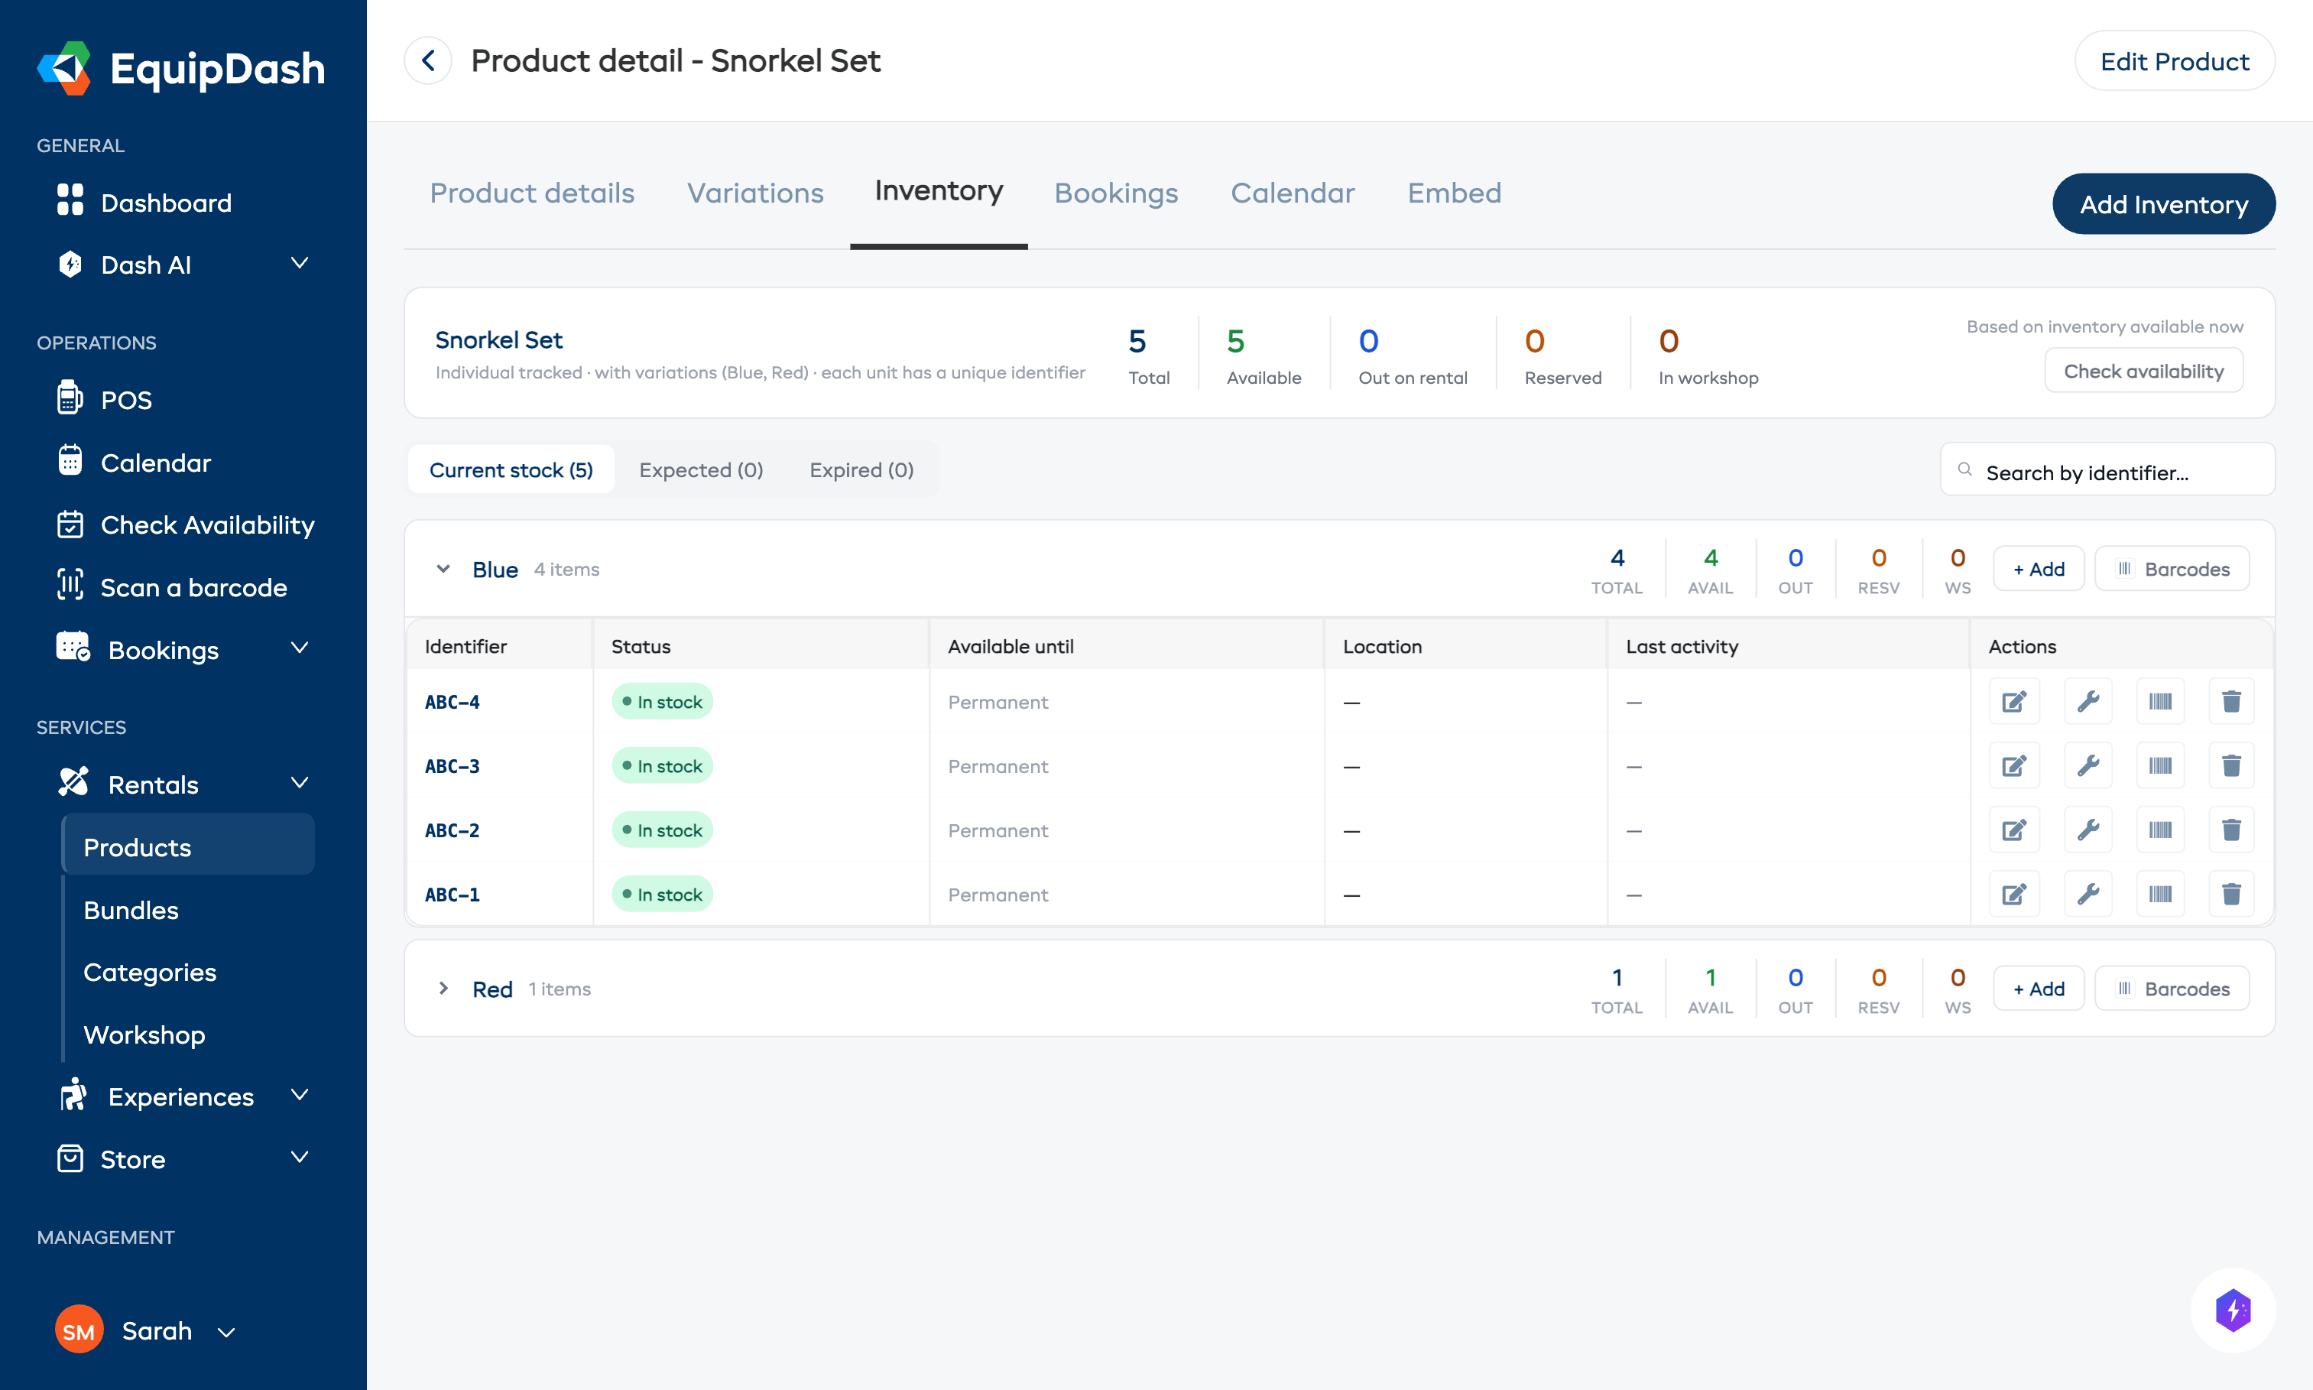Select the Expired (0) stock filter
The image size is (2313, 1390).
tap(861, 469)
